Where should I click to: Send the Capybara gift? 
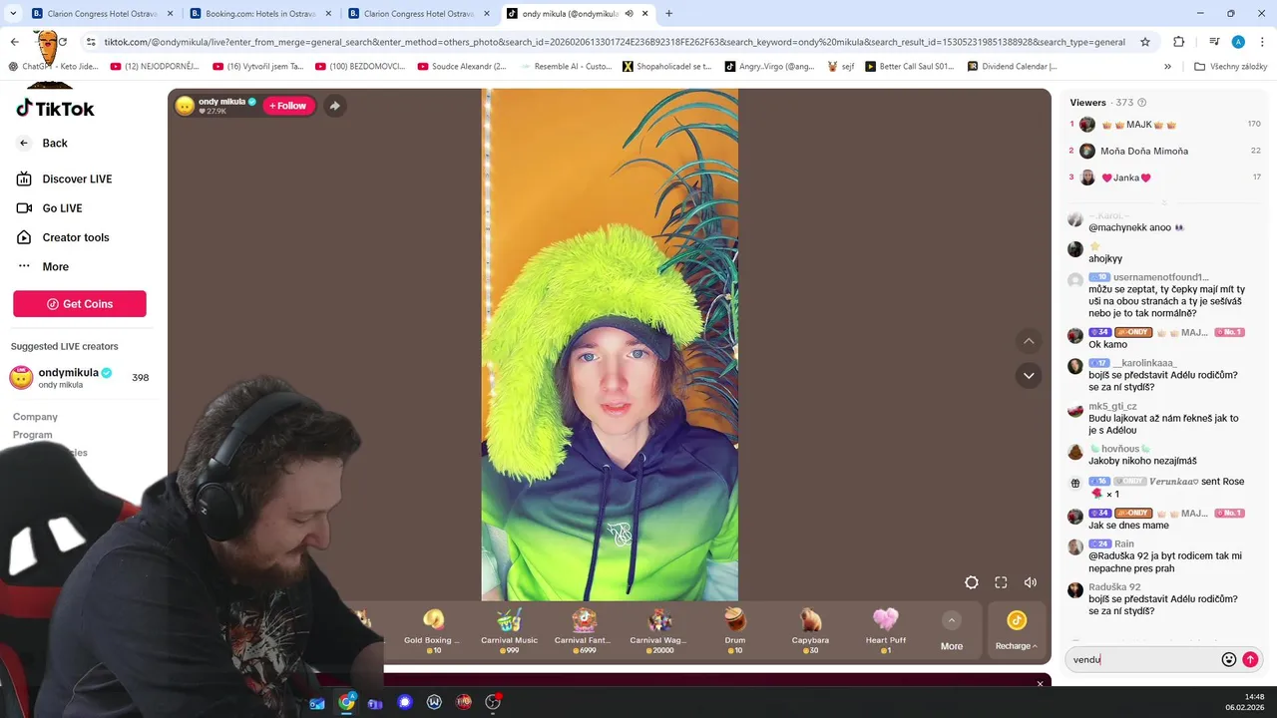(x=810, y=630)
